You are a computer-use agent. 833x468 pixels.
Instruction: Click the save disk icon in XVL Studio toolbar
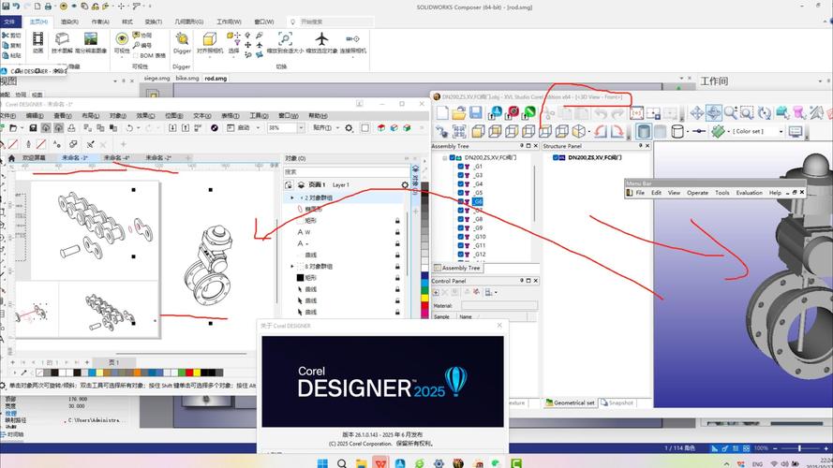pyautogui.click(x=475, y=112)
